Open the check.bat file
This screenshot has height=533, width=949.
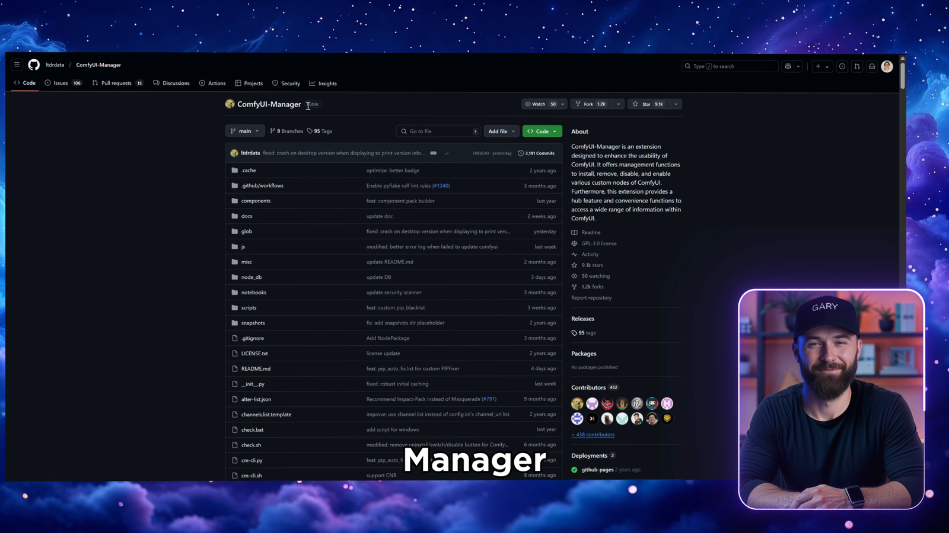pos(252,430)
